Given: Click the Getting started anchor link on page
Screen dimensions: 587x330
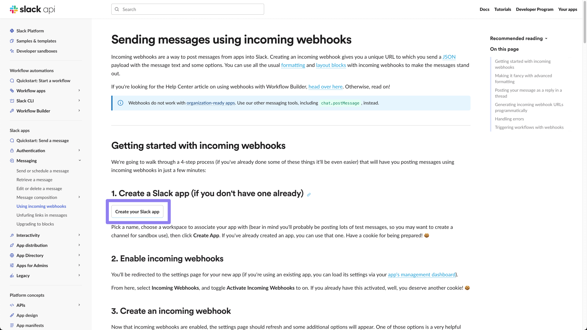Looking at the screenshot, I should pos(522,64).
